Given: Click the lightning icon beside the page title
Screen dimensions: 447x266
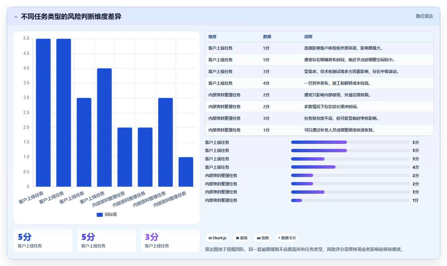Looking at the screenshot, I should 16,17.
